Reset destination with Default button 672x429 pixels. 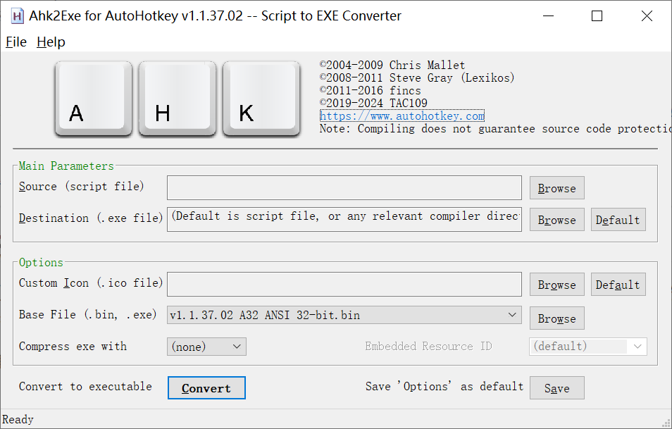point(618,220)
